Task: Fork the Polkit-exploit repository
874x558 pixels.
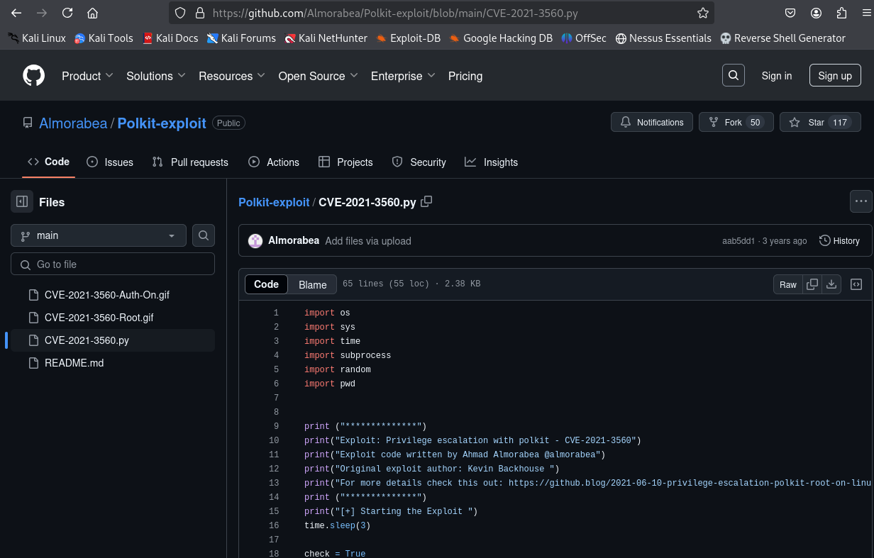Action: point(736,122)
